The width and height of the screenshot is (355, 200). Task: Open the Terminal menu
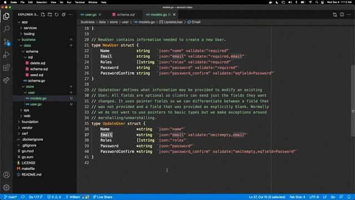[x=80, y=2]
